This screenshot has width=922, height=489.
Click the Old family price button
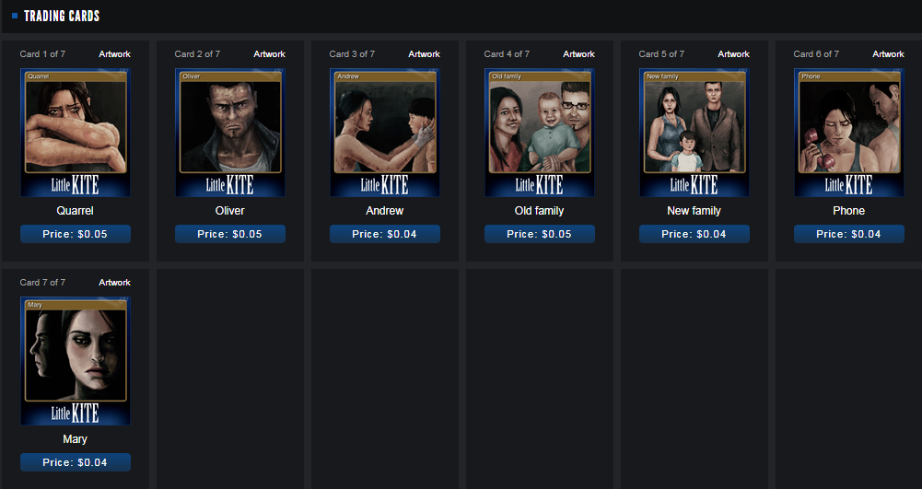pyautogui.click(x=539, y=234)
